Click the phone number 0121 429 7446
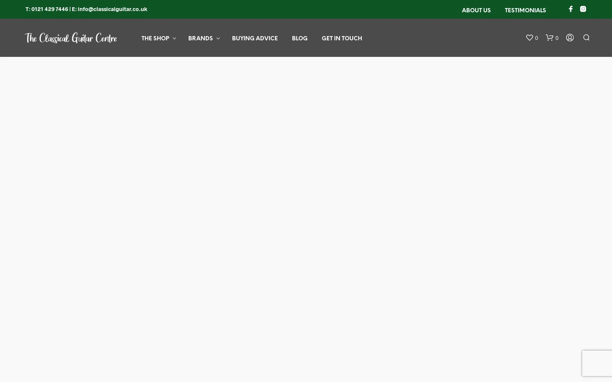Image resolution: width=612 pixels, height=382 pixels. 50,9
